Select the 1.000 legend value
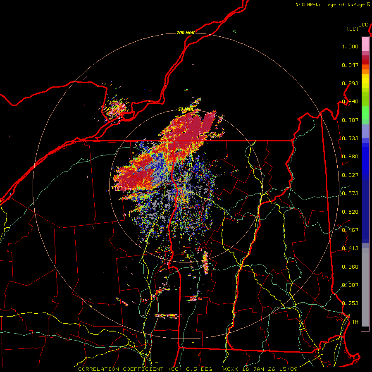Image resolution: width=372 pixels, height=372 pixels. tap(350, 46)
